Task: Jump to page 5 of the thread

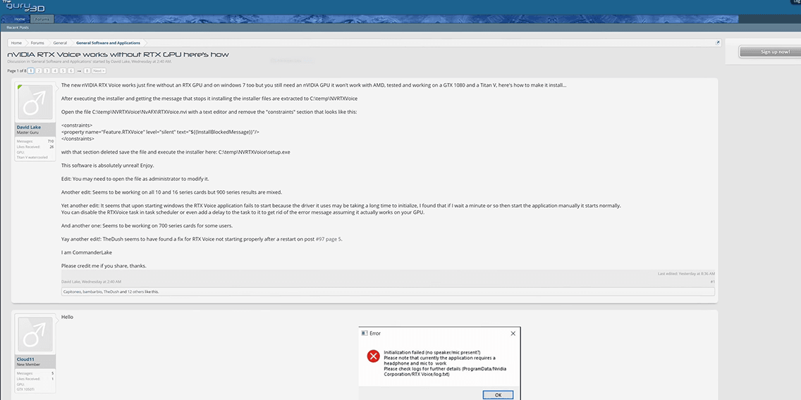Action: pos(63,71)
